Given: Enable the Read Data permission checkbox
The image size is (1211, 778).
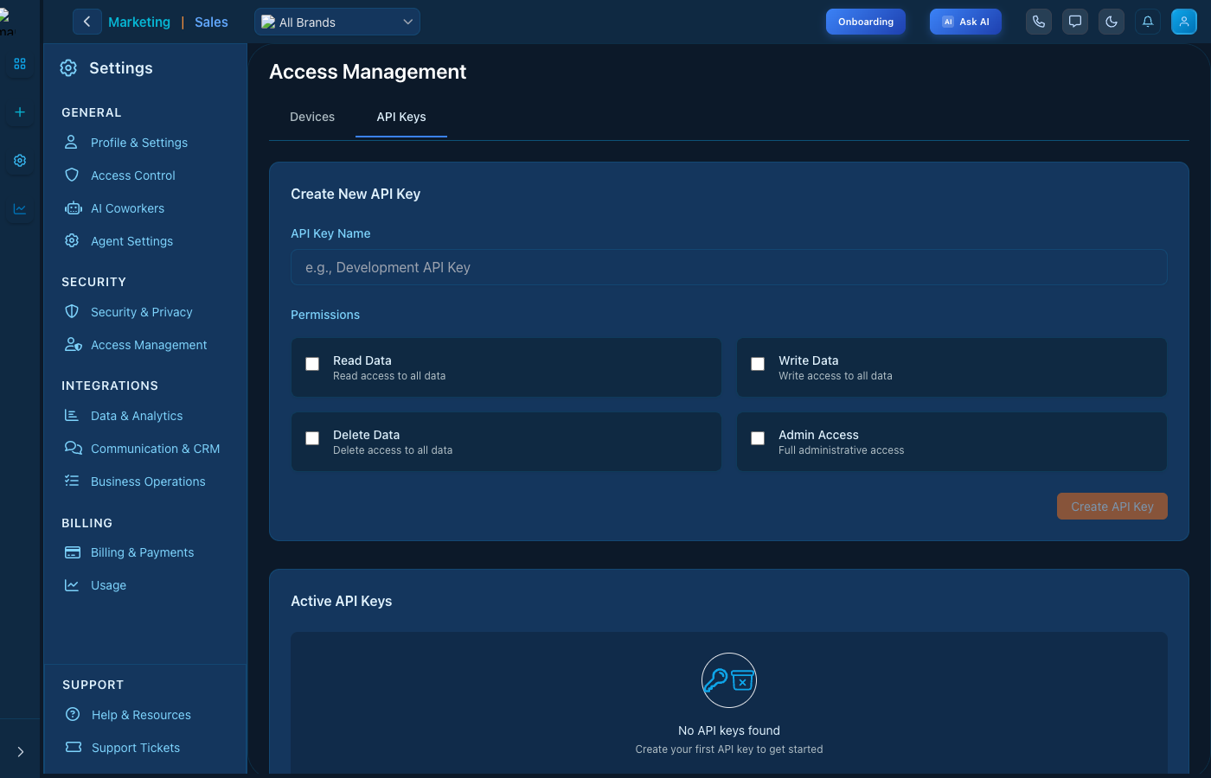Looking at the screenshot, I should tap(312, 364).
